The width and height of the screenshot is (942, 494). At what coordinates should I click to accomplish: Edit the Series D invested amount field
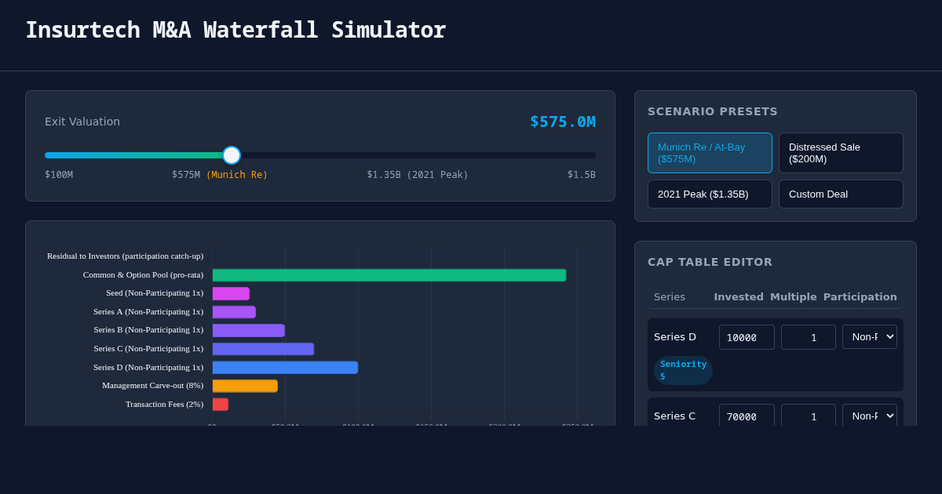747,337
